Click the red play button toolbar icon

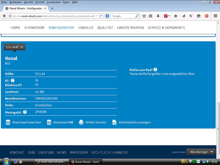pos(207,16)
